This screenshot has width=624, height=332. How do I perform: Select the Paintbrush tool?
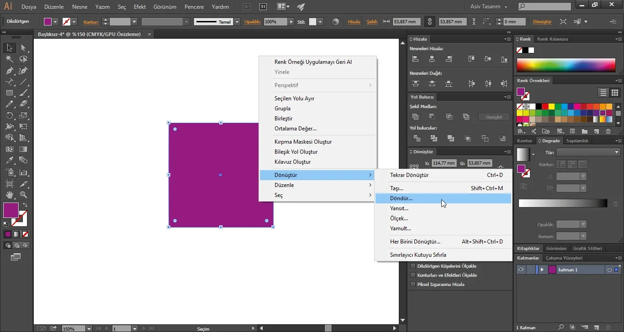point(23,93)
